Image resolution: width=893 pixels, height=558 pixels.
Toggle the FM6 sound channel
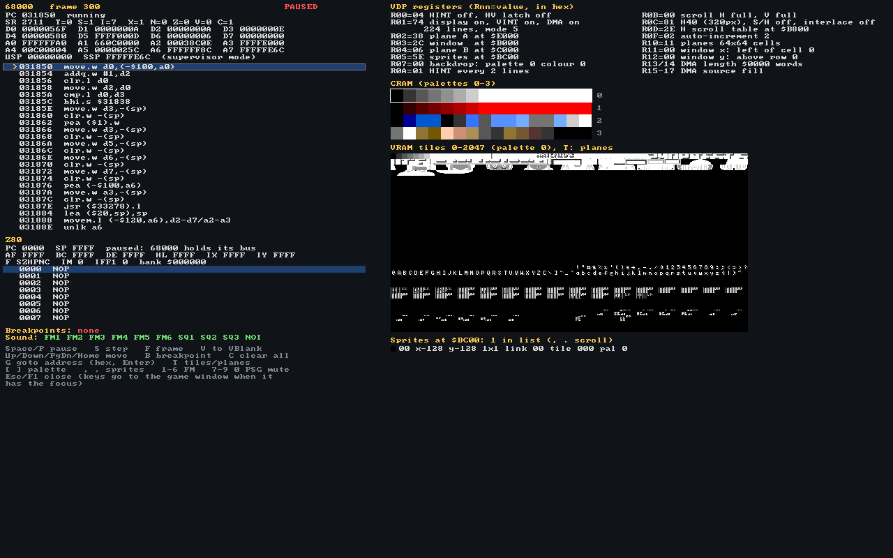pos(164,338)
